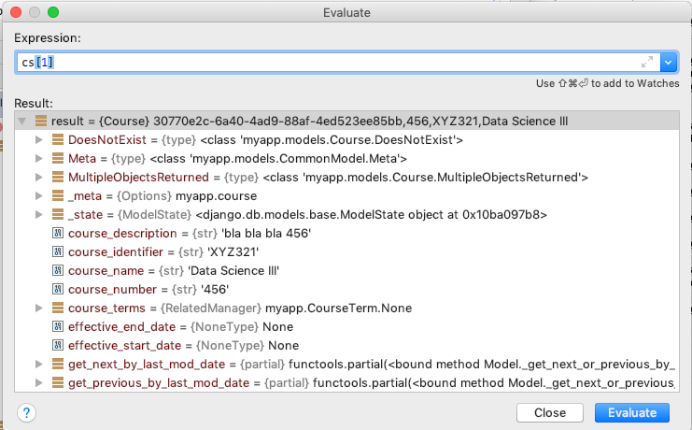Select the result Course object icon
This screenshot has width=692, height=430.
[41, 121]
